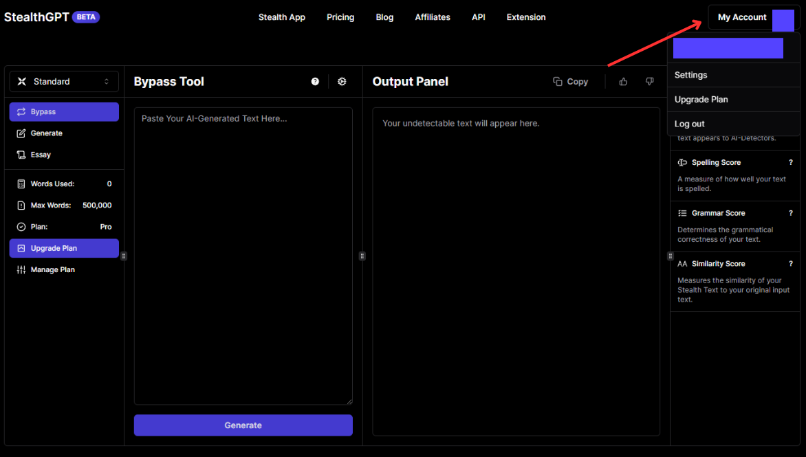Click the Words Used value 0
The height and width of the screenshot is (457, 806).
pos(109,183)
